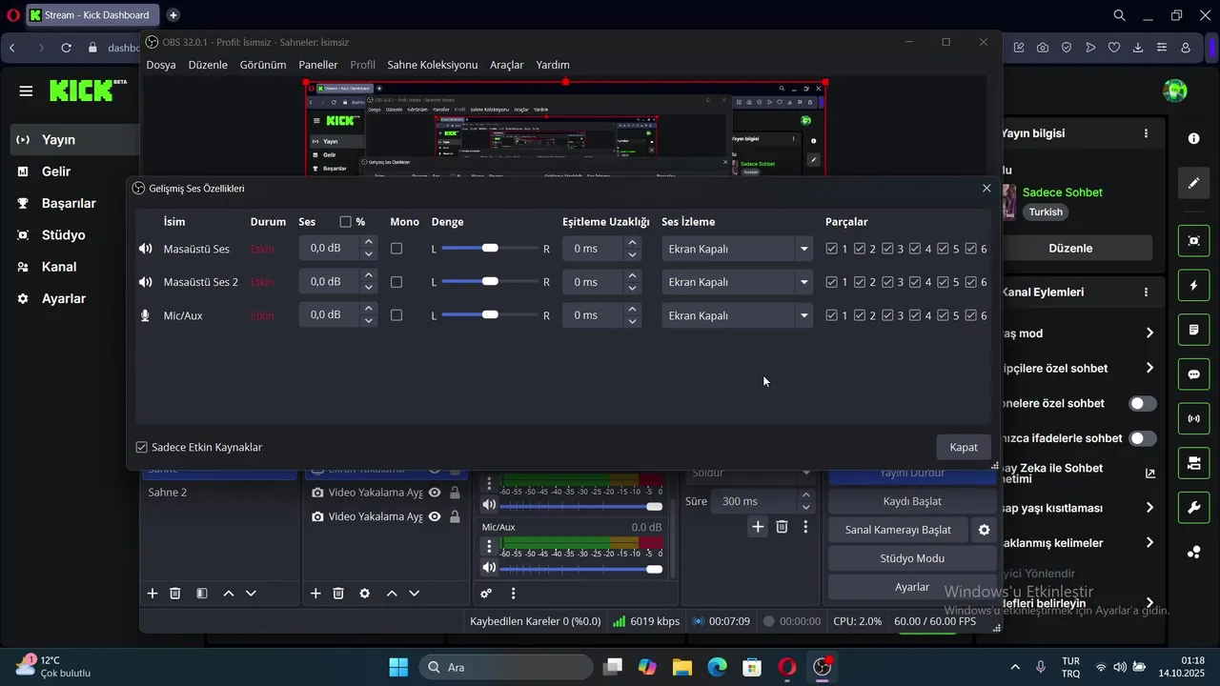The width and height of the screenshot is (1220, 686).
Task: Click the Stüdyo Modu button
Action: pos(912,558)
